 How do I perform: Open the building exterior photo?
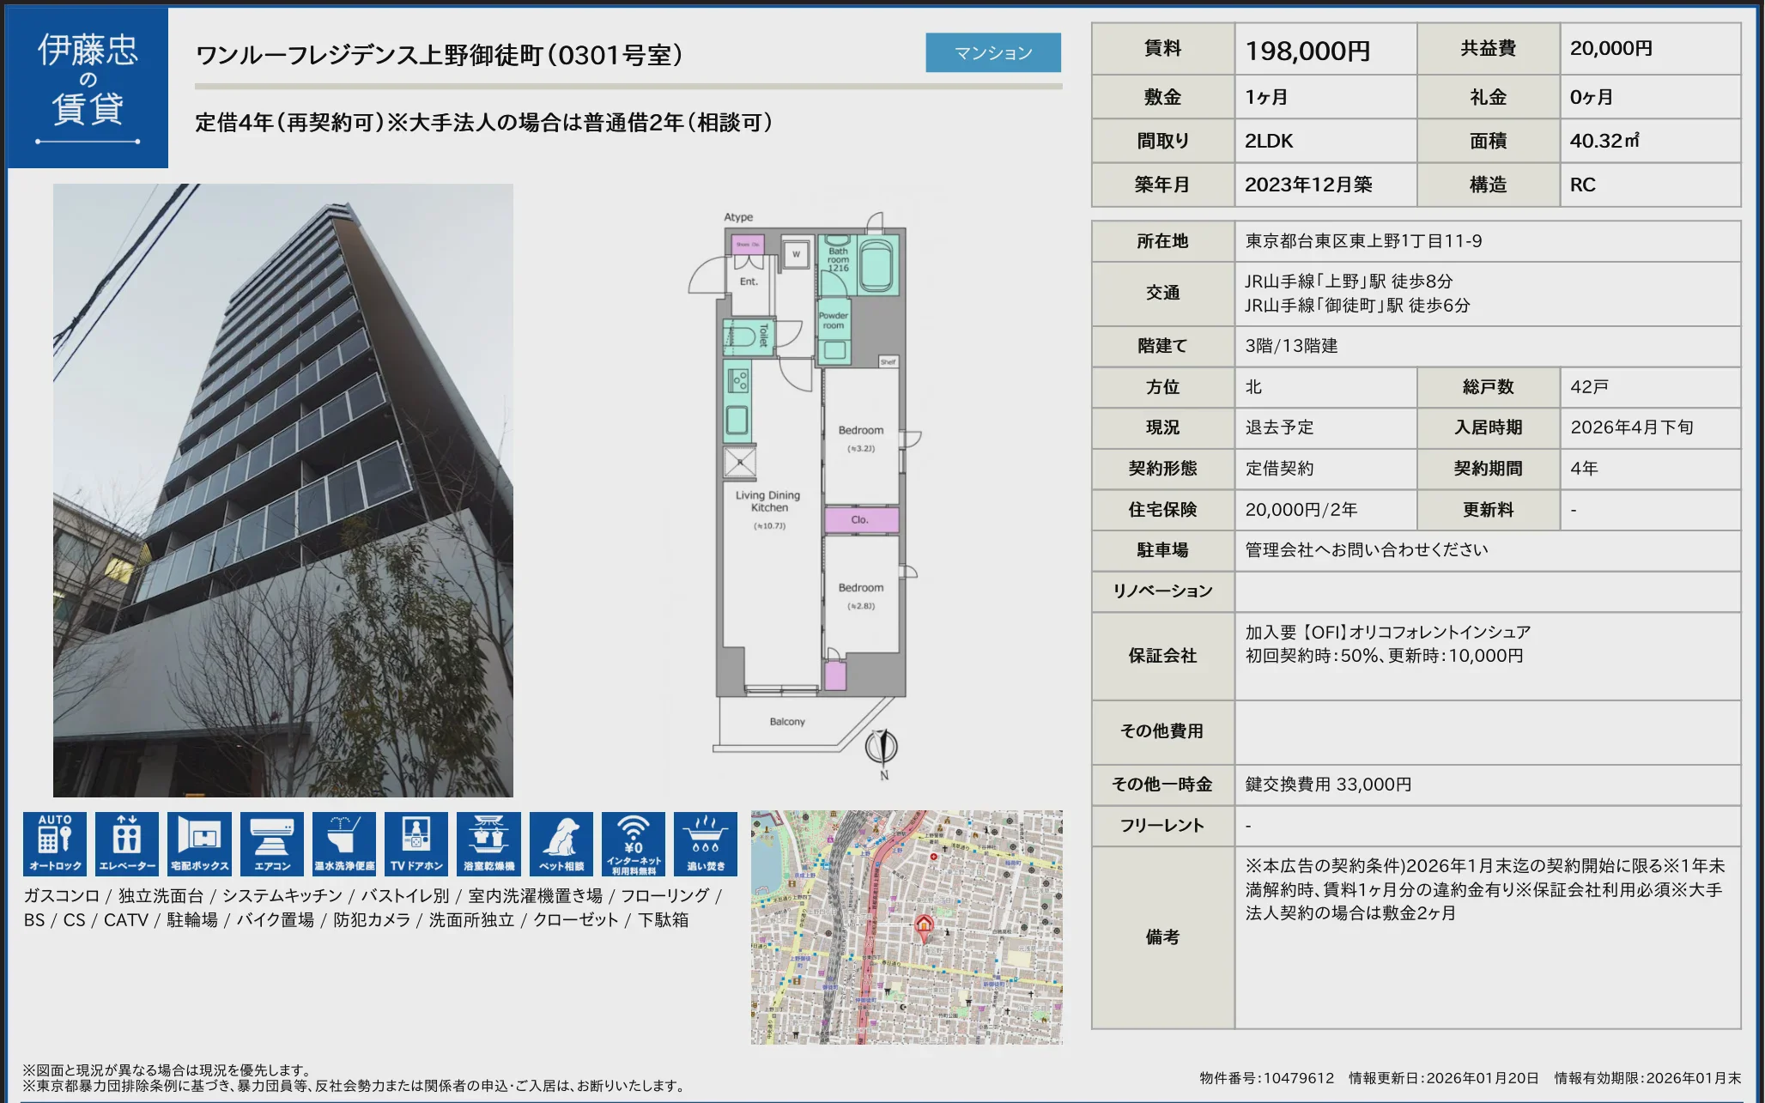[x=282, y=489]
